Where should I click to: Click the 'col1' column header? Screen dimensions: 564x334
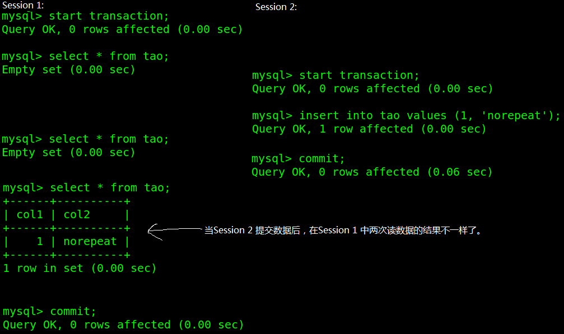click(x=30, y=215)
